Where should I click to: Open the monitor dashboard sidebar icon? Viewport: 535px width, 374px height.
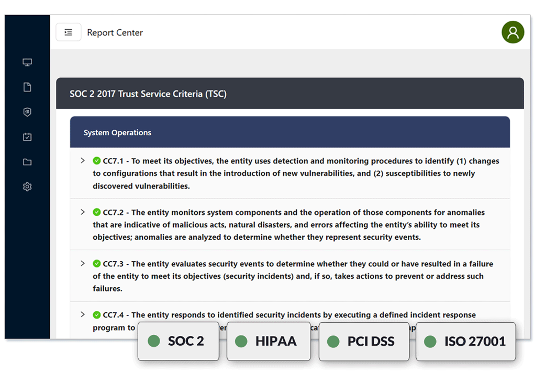[27, 62]
